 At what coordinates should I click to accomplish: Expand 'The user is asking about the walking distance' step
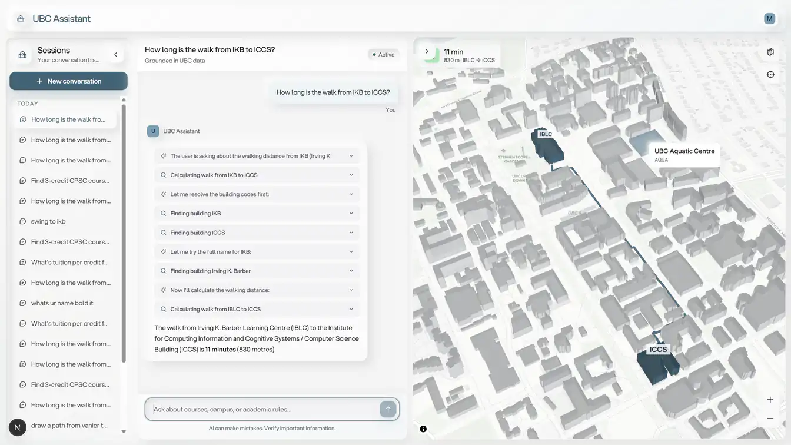[257, 156]
